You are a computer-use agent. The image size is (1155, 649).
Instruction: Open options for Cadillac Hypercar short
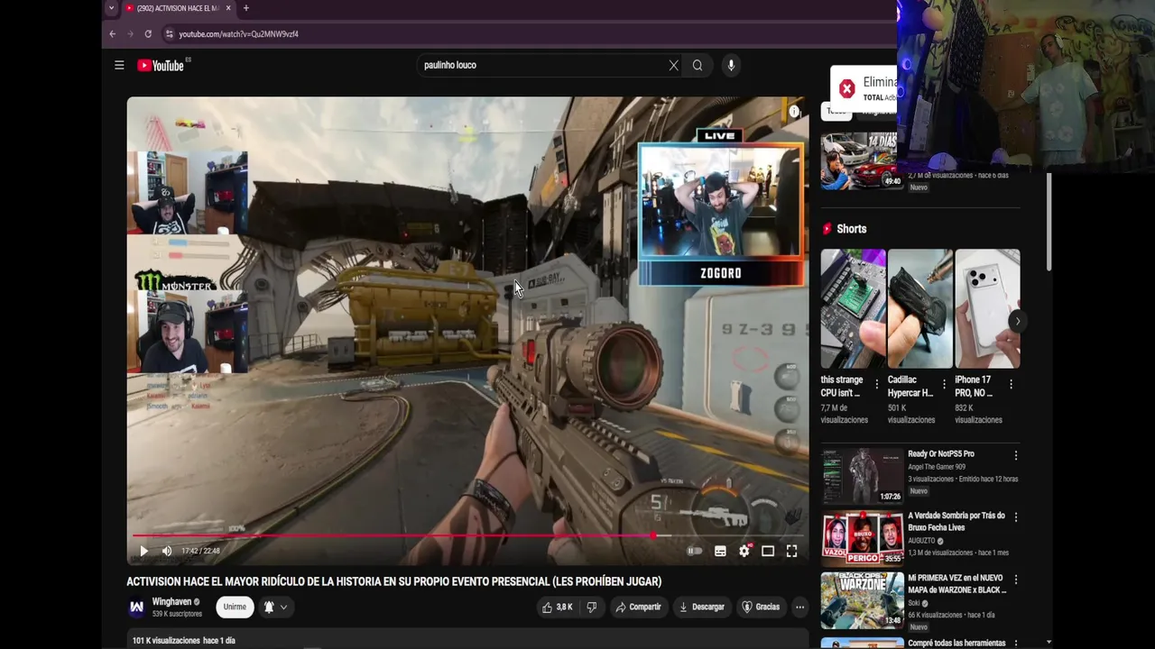tap(944, 384)
